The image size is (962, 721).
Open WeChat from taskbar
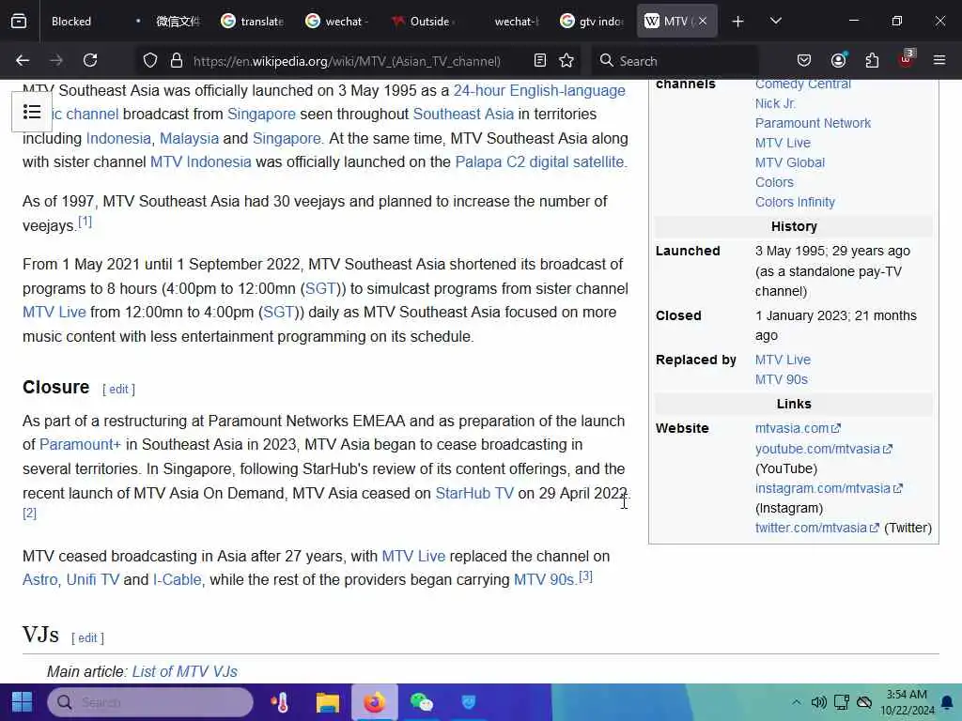click(x=421, y=702)
